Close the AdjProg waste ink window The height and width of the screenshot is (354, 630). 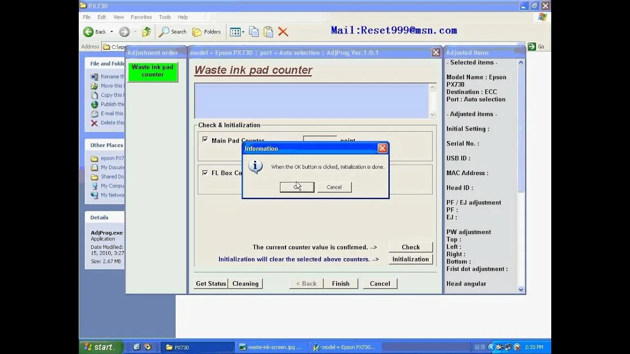point(436,53)
